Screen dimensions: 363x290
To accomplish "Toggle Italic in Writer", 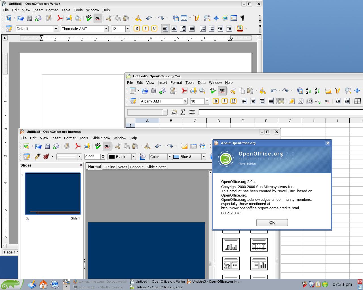I will tap(145, 29).
